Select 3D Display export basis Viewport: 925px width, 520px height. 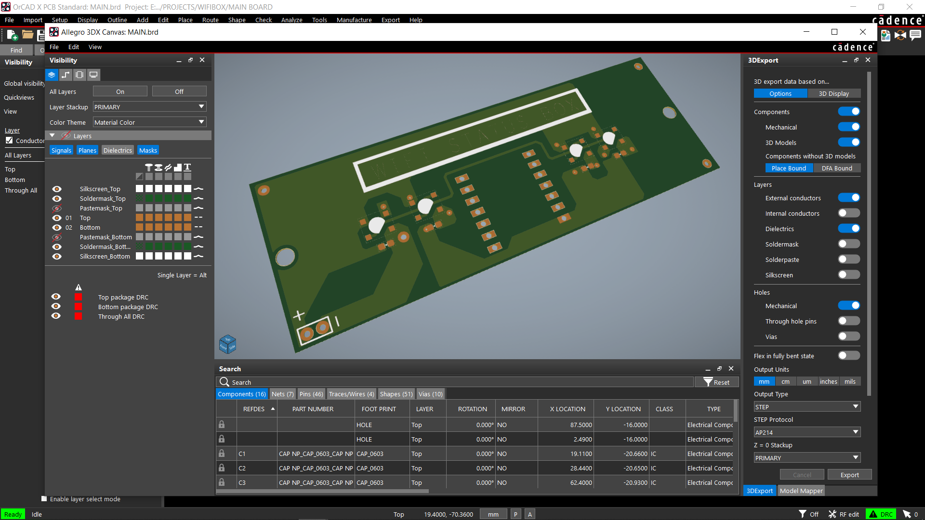coord(834,93)
